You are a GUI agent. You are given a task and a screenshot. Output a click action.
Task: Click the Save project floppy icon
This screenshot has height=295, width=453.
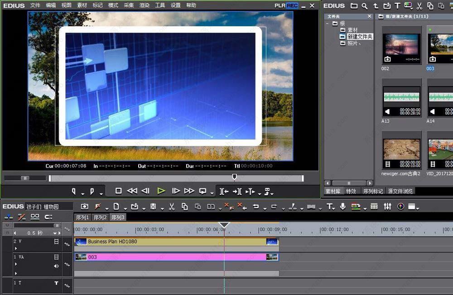(x=153, y=206)
